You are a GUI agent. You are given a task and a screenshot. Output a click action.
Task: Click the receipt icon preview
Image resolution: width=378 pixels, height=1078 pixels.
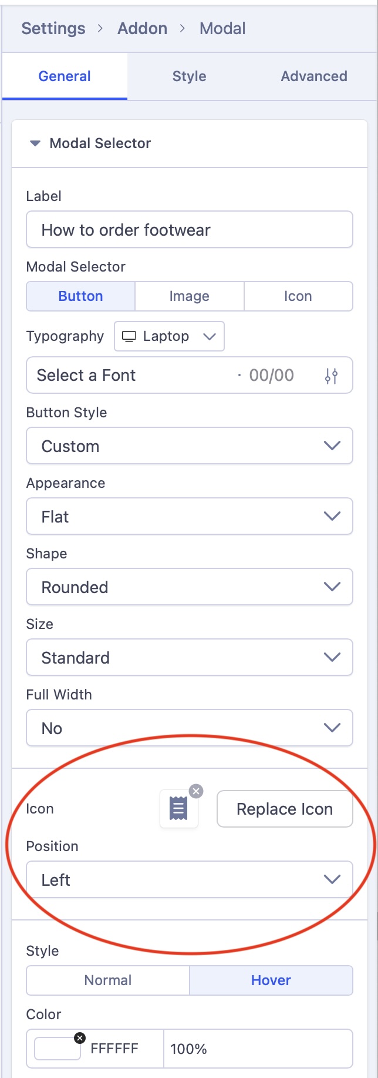pyautogui.click(x=178, y=809)
